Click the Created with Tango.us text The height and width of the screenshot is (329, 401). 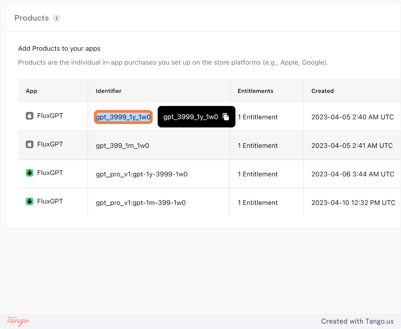pyautogui.click(x=357, y=321)
